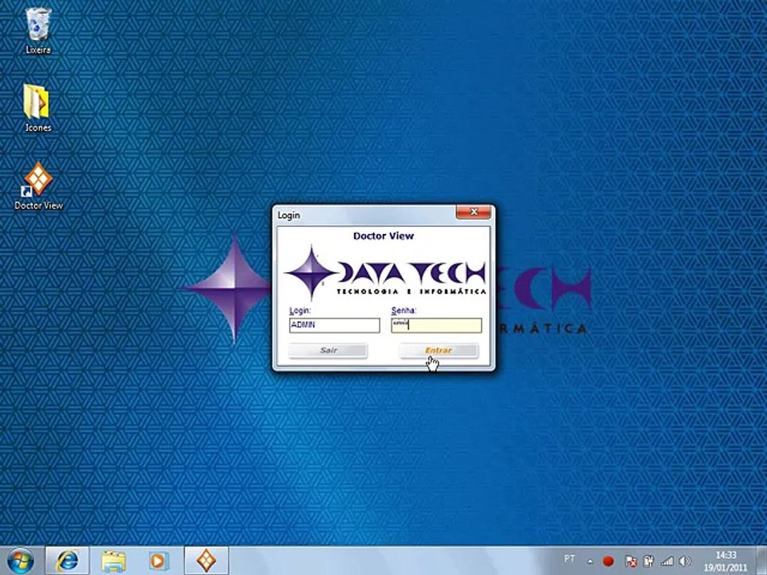Image resolution: width=767 pixels, height=575 pixels.
Task: Focus the Senha password field
Action: coord(436,325)
